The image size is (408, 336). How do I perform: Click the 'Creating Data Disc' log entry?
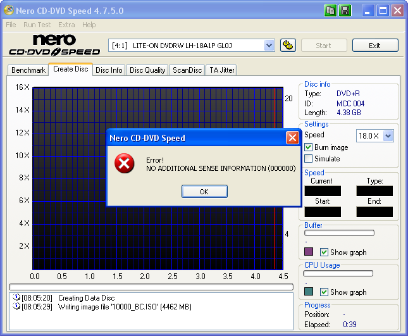point(87,298)
